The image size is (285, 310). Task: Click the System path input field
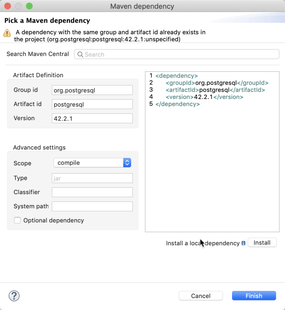(92, 206)
